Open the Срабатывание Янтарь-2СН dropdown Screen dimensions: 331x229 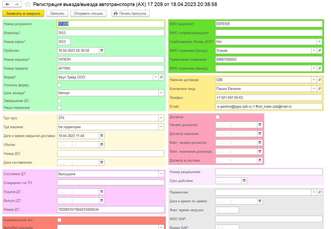pos(319,42)
